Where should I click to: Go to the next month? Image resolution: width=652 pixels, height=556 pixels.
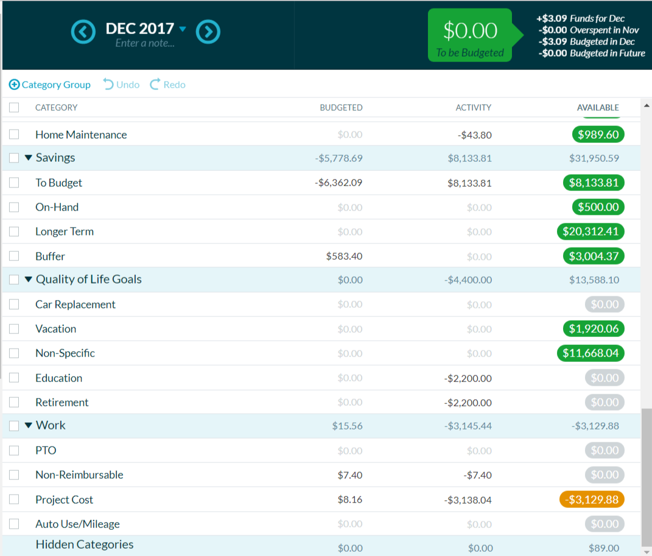click(x=208, y=32)
